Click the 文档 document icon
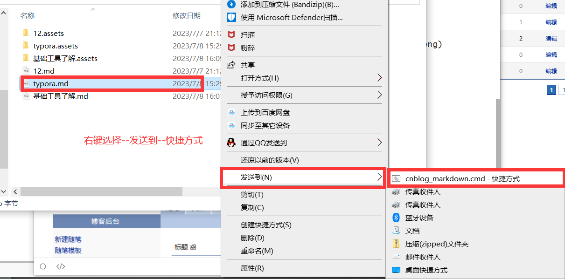This screenshot has height=279, width=565. click(396, 231)
